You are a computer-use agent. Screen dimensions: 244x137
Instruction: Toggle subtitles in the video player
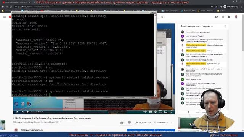(151, 112)
